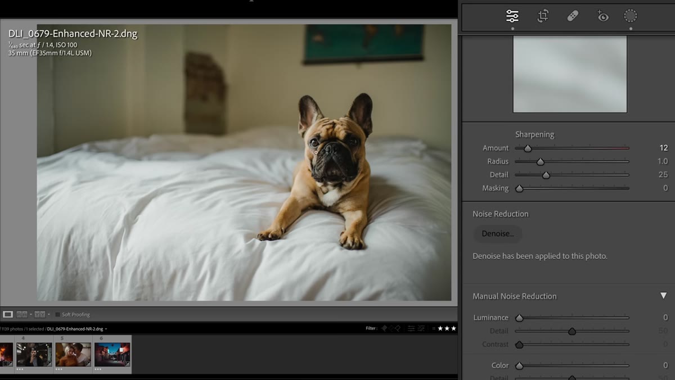Click the Sharpening Amount value 12
The width and height of the screenshot is (675, 380).
pos(664,148)
